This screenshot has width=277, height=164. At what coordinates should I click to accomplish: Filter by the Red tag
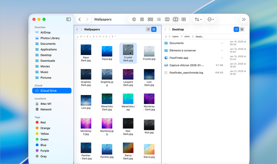pyautogui.click(x=52, y=122)
